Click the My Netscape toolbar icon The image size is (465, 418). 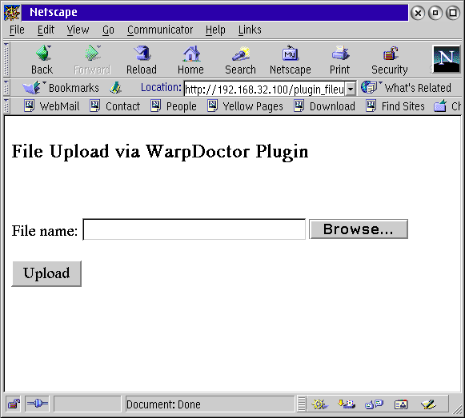290,54
